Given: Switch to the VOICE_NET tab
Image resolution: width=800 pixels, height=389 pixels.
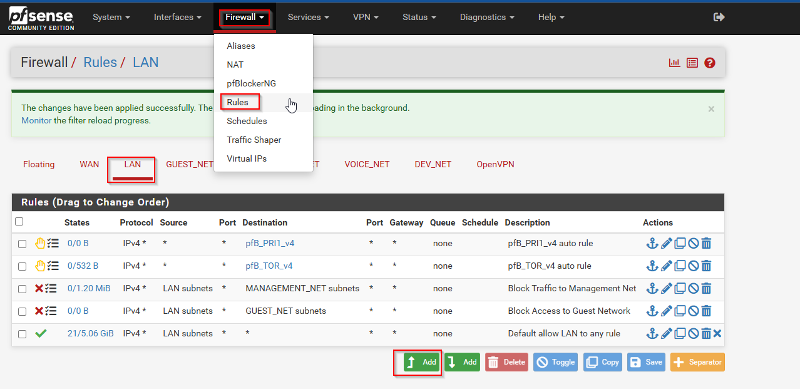Looking at the screenshot, I should point(367,164).
